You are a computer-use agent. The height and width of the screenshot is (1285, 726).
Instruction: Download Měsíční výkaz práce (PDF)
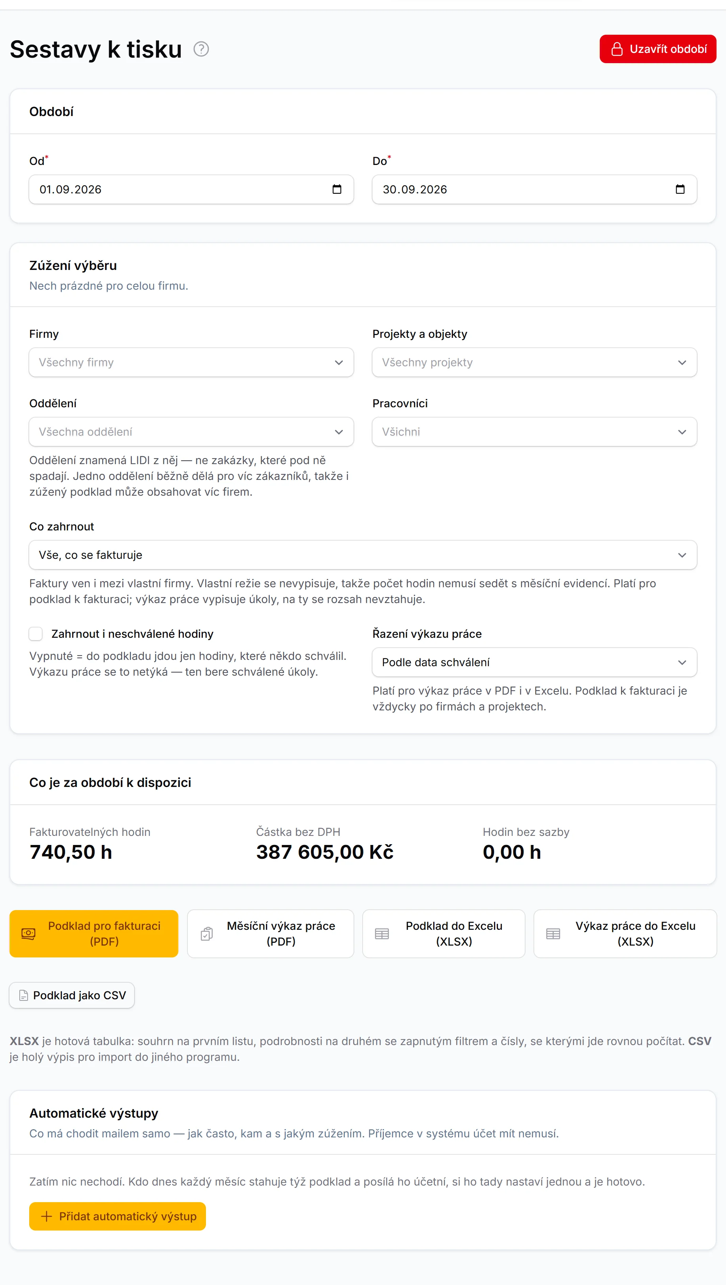pos(271,933)
